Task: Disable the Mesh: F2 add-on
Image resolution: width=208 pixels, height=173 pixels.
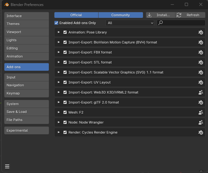Action: pyautogui.click(x=65, y=112)
